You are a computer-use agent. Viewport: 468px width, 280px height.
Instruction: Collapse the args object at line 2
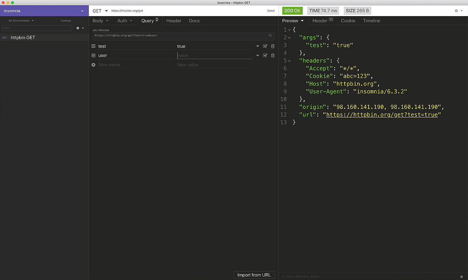pyautogui.click(x=289, y=38)
